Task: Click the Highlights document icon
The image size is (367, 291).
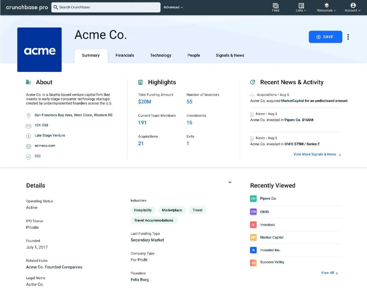Action: pos(140,82)
